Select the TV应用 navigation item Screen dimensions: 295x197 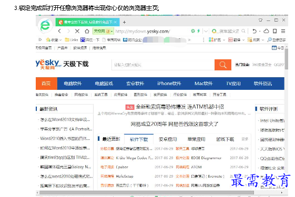233,84
